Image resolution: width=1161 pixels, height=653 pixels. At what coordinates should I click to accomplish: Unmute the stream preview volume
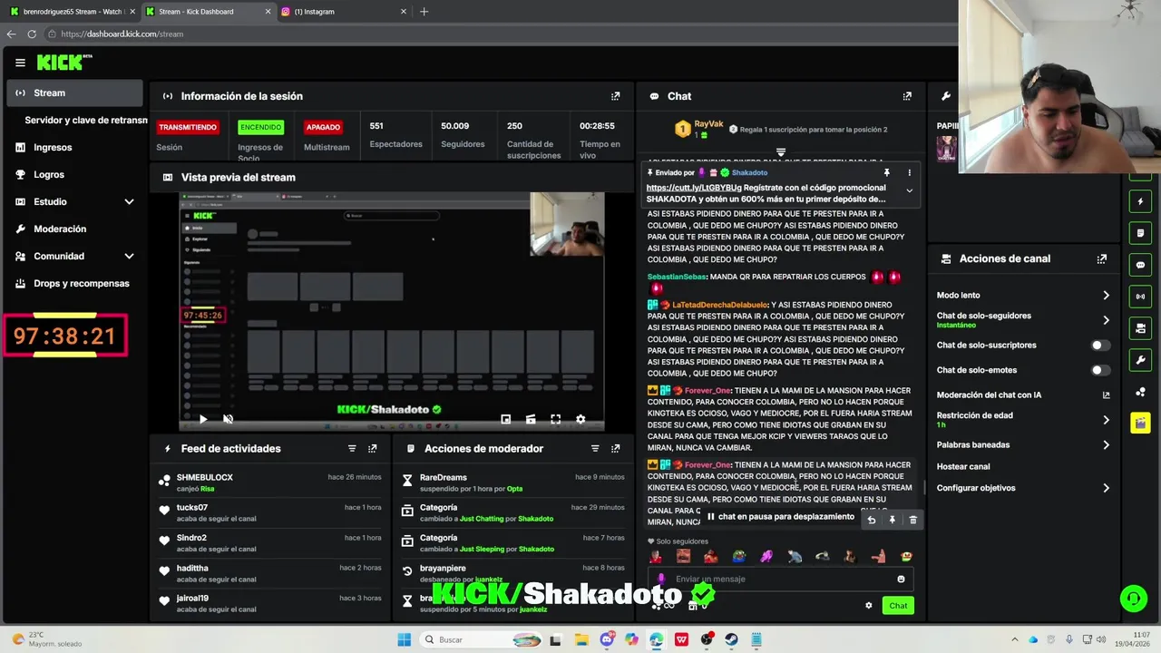coord(228,419)
